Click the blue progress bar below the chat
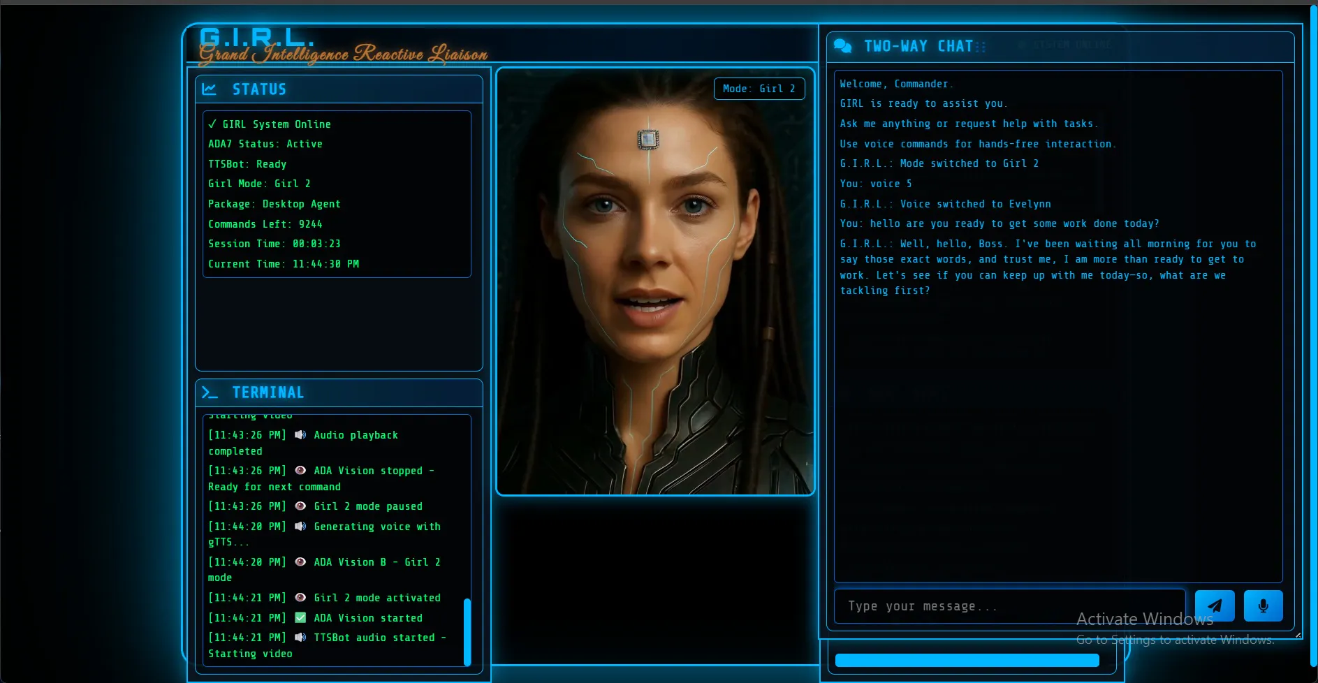The height and width of the screenshot is (683, 1318). click(x=967, y=661)
